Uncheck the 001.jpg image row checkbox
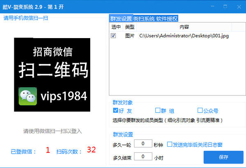 113,36
